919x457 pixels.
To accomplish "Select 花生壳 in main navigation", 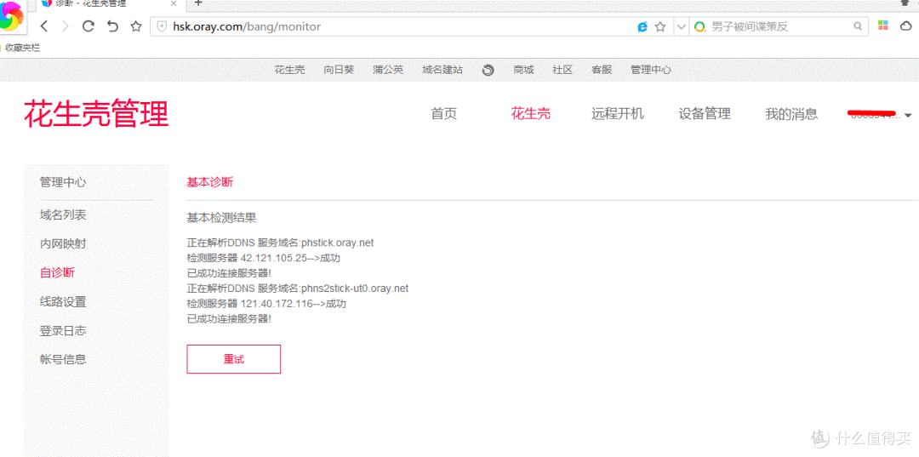I will (530, 114).
